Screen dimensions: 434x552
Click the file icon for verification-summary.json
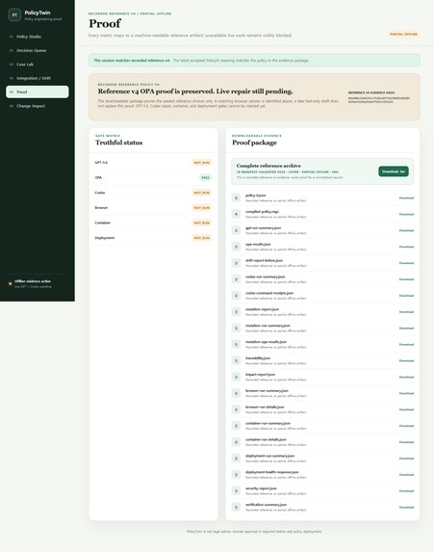[x=236, y=508]
